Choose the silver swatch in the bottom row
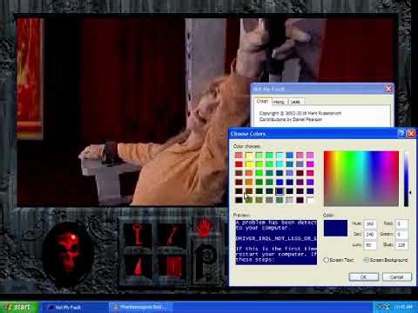Viewport: 418px width, 313px height. (289, 200)
